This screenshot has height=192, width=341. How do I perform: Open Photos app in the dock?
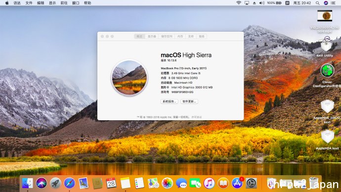167,183
